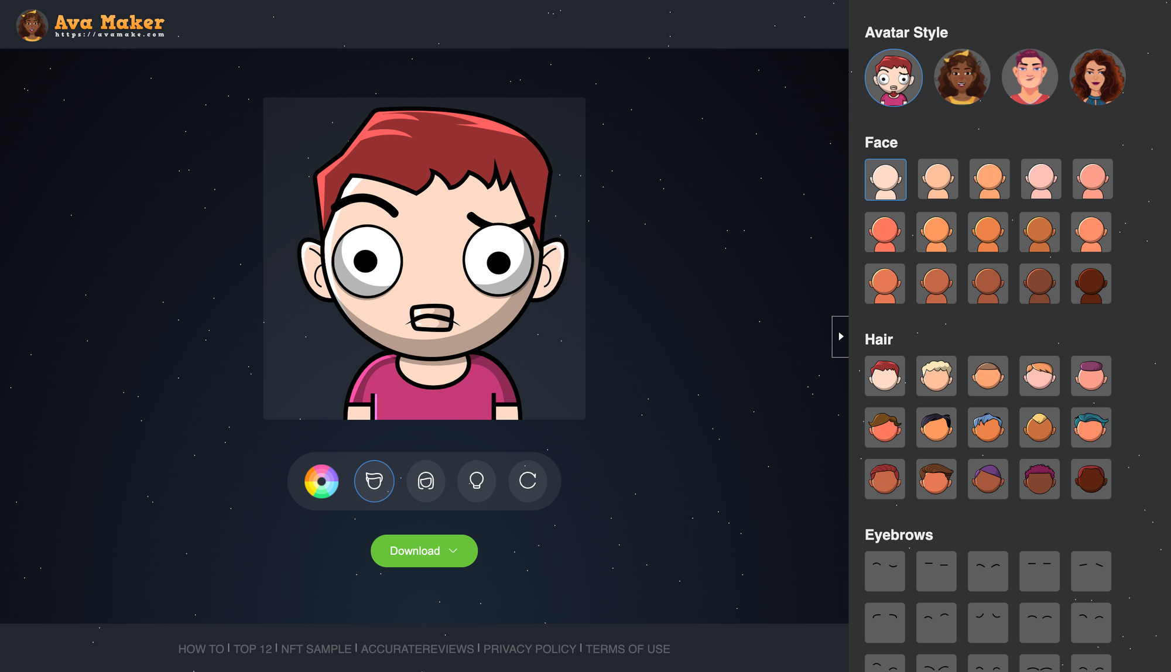The height and width of the screenshot is (672, 1171).
Task: Click the light bulb idea icon
Action: [x=476, y=481]
